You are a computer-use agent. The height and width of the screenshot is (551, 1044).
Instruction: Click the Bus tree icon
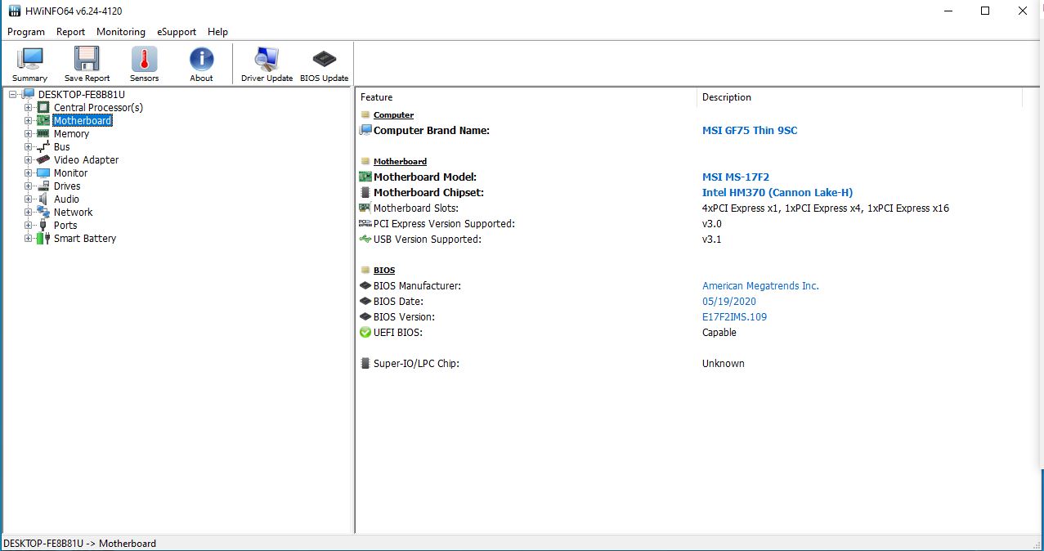click(43, 146)
